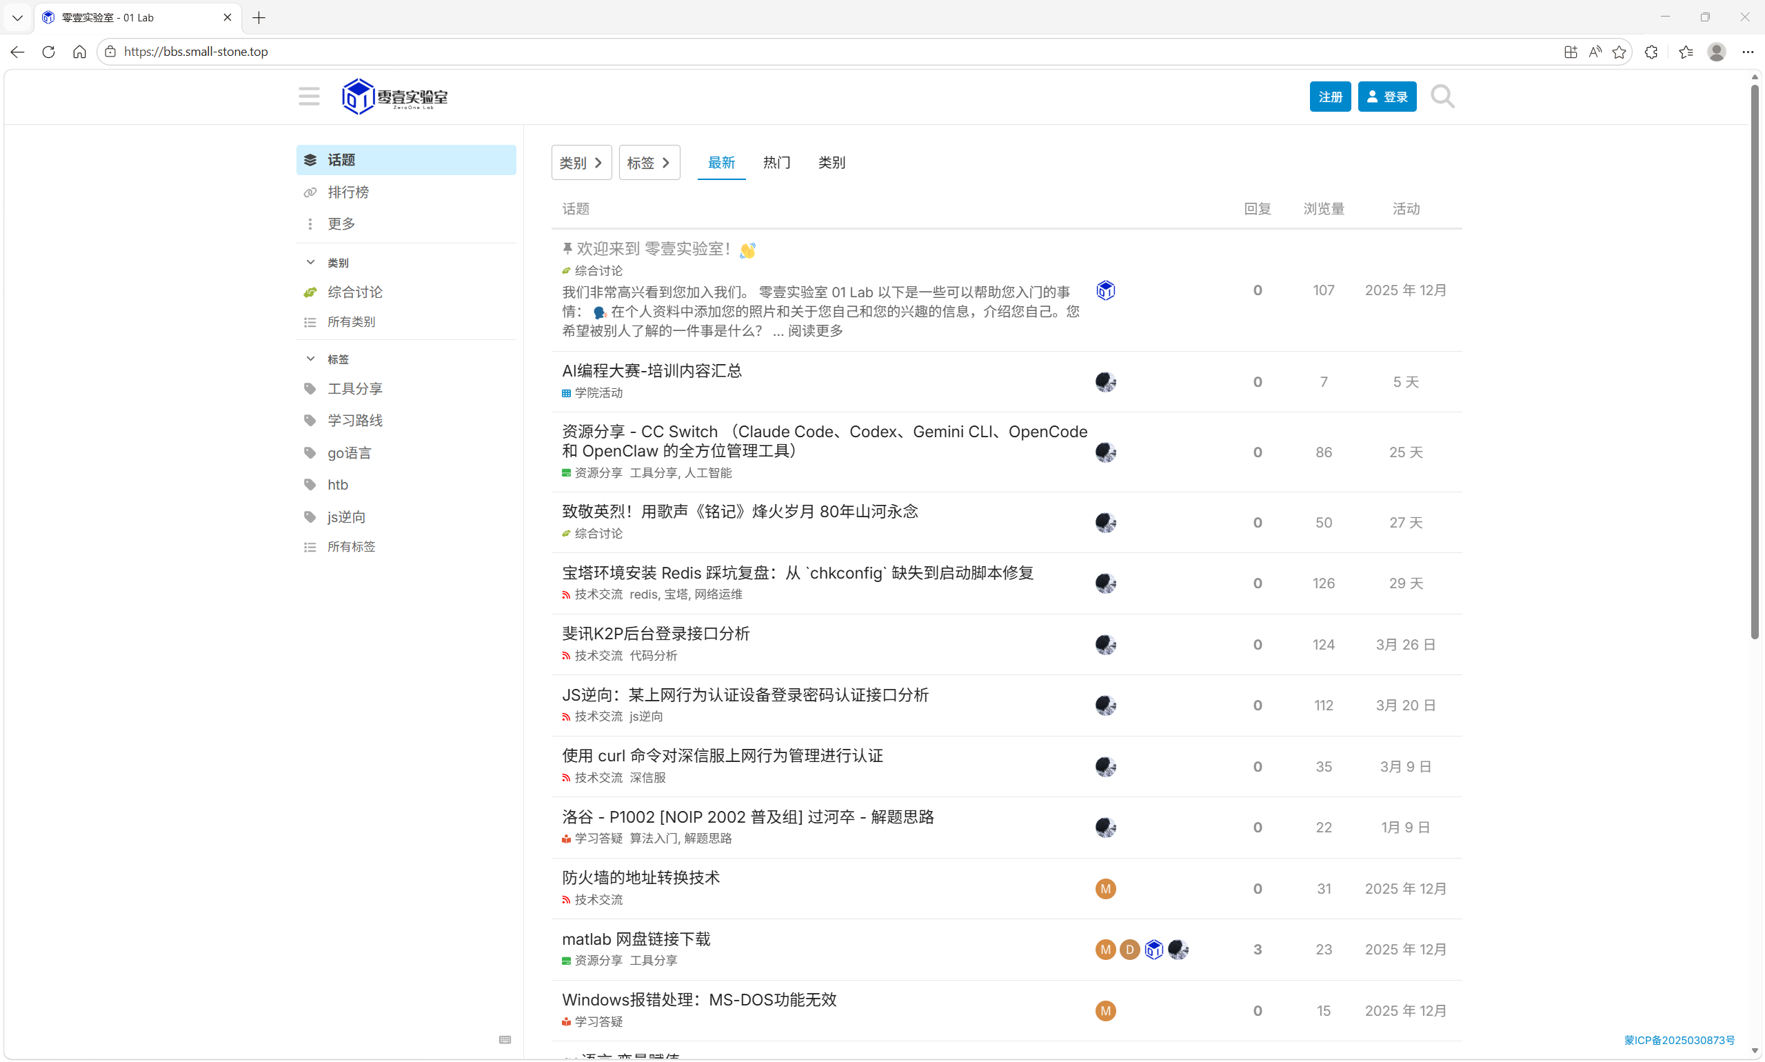The height and width of the screenshot is (1062, 1765).
Task: Open topic 致敬英烈！用歌声《铭记》
Action: 740,511
